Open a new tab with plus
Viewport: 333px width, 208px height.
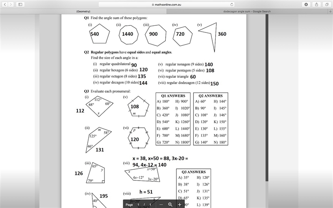(330, 12)
